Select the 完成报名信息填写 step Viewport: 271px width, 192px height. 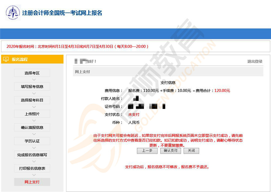pos(32,155)
